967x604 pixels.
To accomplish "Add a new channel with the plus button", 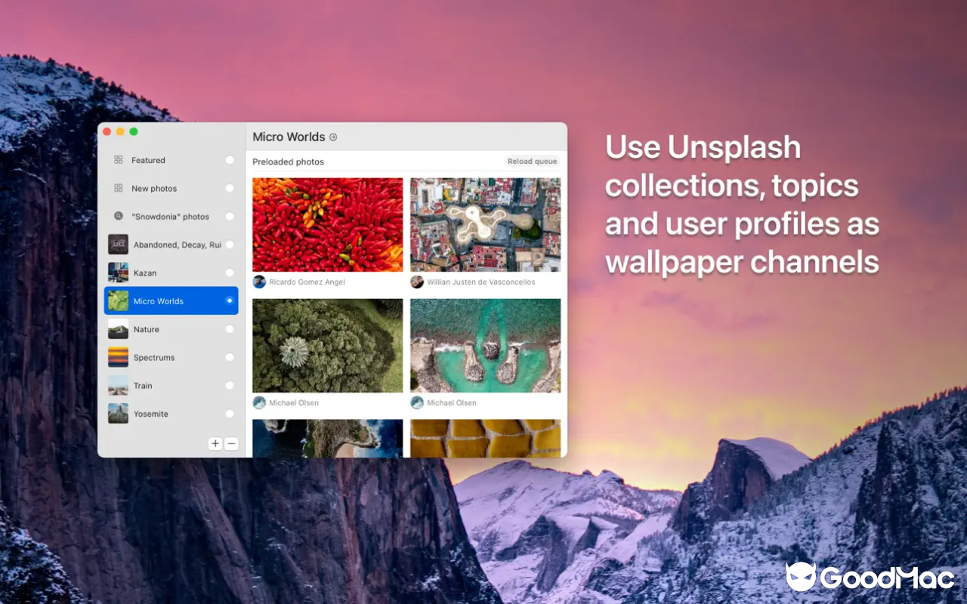I will (x=215, y=443).
